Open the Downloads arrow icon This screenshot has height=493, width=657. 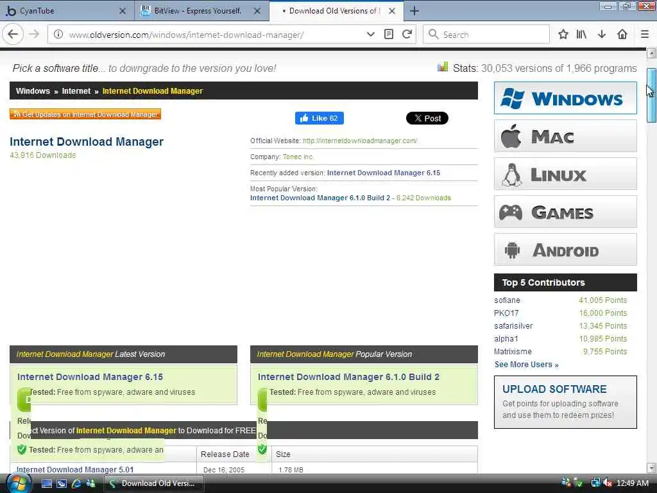[602, 35]
